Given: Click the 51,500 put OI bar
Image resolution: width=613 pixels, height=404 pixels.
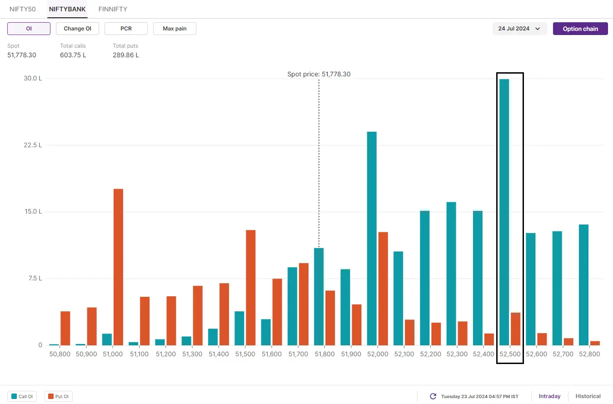Looking at the screenshot, I should point(250,288).
